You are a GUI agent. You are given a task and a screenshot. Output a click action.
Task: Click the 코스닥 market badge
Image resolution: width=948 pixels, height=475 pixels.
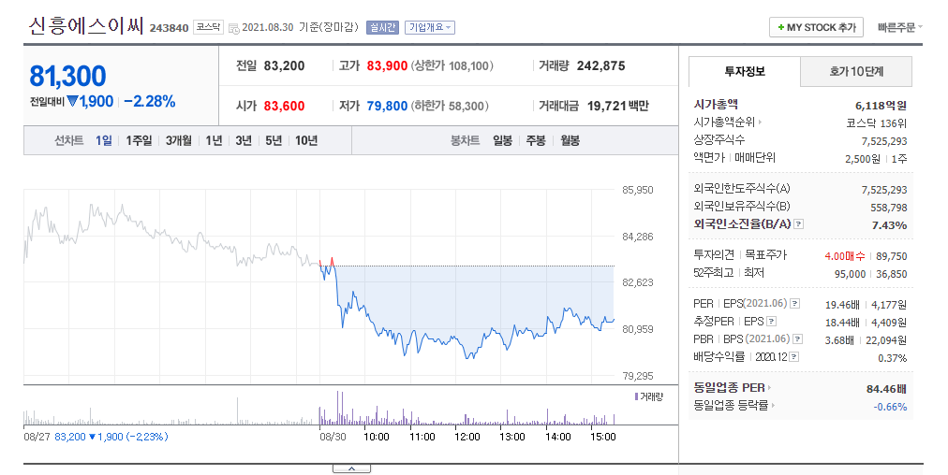[209, 27]
